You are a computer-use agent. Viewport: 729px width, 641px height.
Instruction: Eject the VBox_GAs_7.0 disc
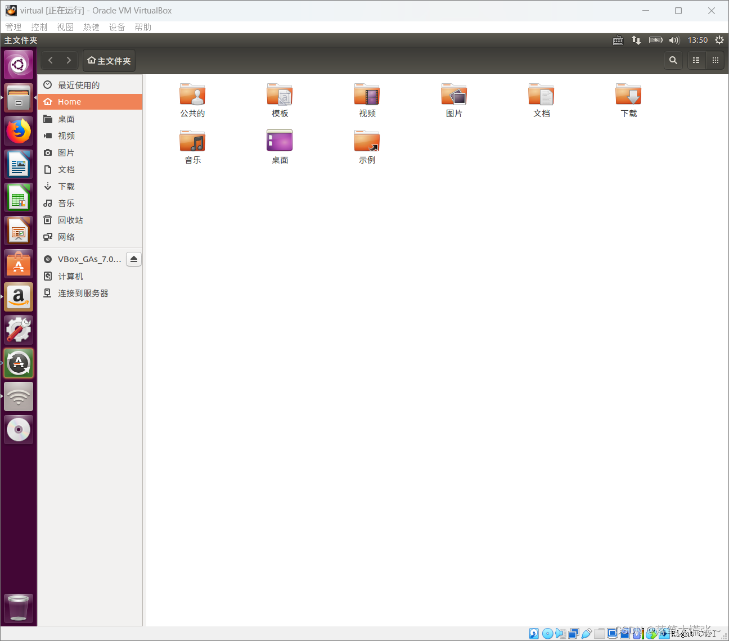pos(133,259)
